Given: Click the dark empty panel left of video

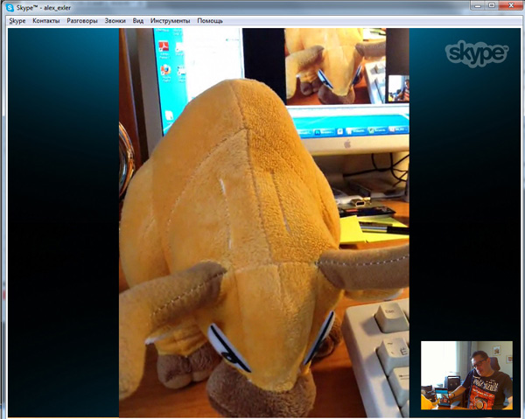Looking at the screenshot, I should [x=63, y=219].
